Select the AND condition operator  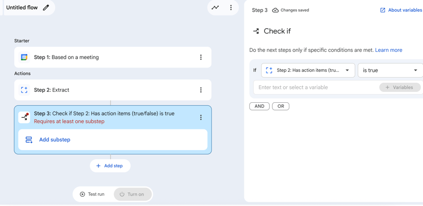coord(259,106)
